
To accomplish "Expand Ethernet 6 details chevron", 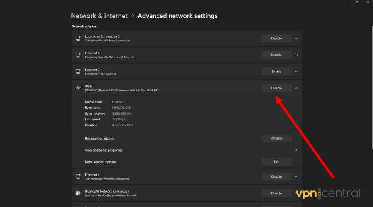I will (296, 55).
